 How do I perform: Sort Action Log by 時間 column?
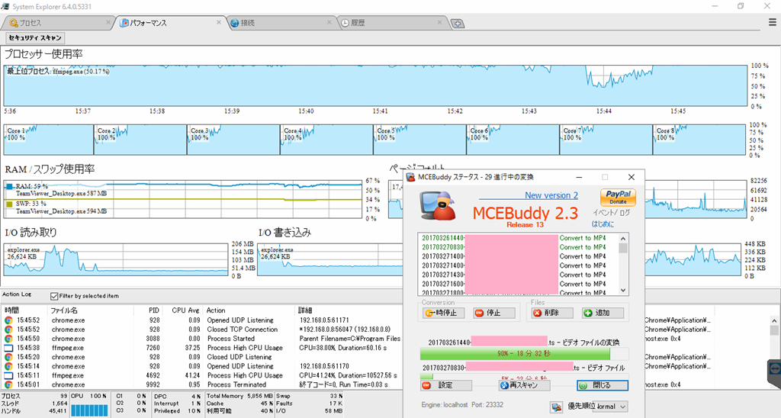pyautogui.click(x=12, y=310)
